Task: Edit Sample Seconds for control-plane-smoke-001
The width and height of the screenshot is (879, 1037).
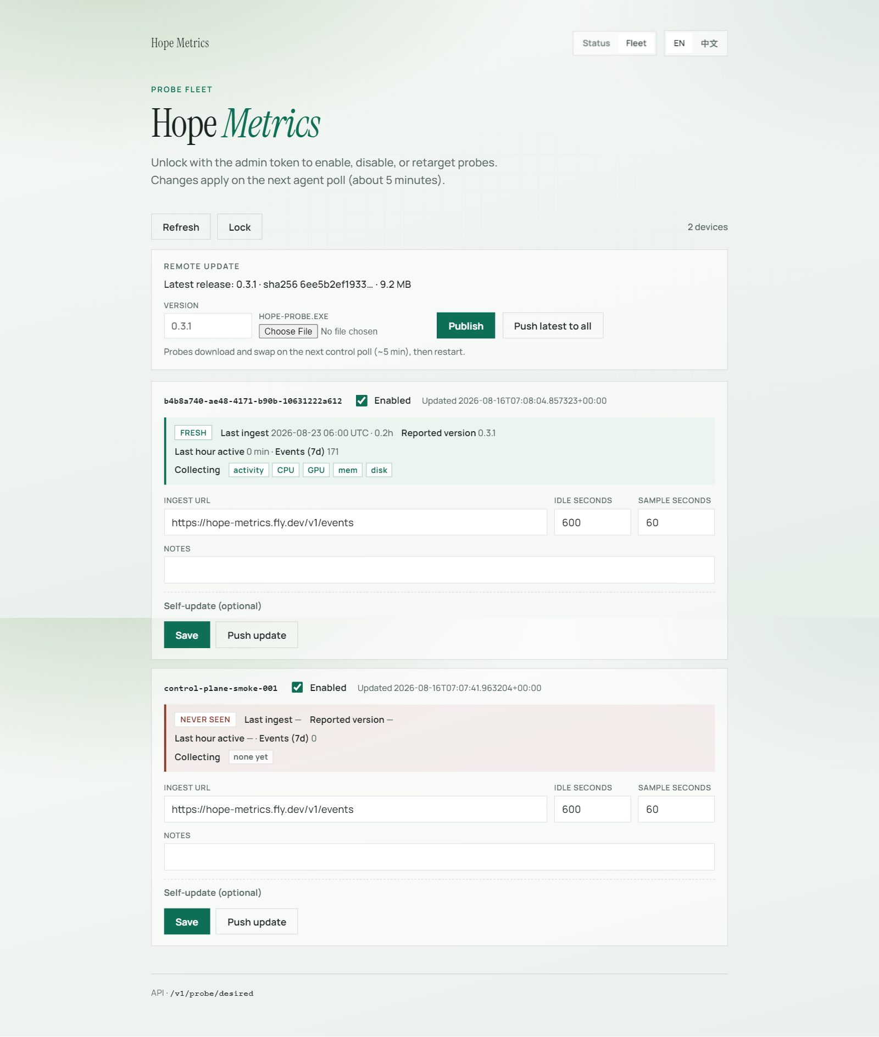Action: point(676,809)
